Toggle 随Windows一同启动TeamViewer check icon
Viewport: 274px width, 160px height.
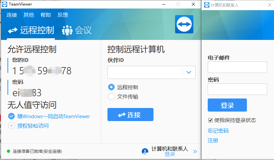(x=11, y=116)
